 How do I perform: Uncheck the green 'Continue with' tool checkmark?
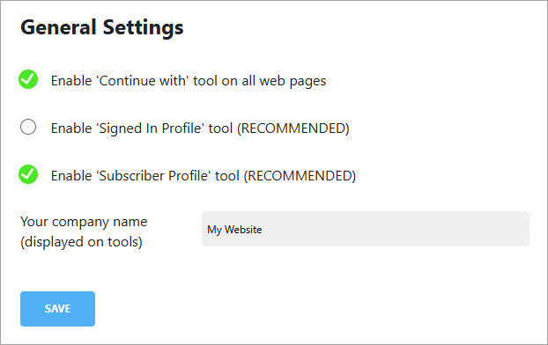coord(28,79)
